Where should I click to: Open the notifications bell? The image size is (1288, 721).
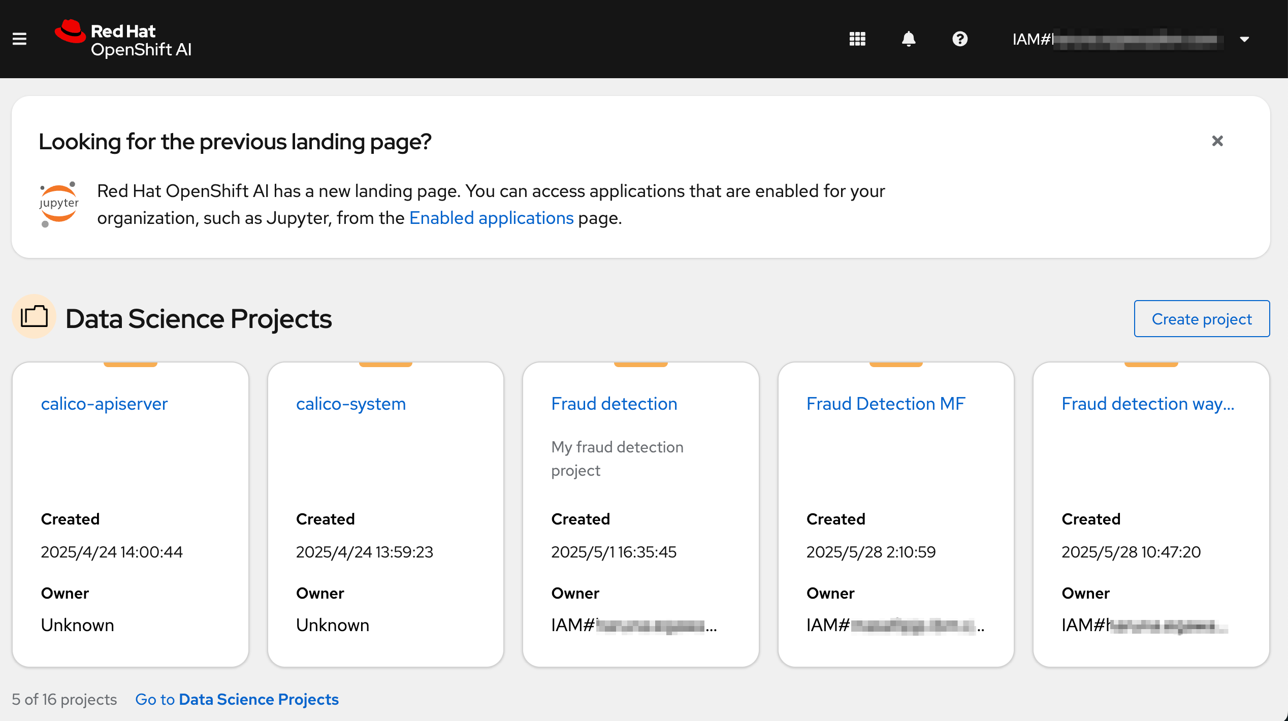coord(909,39)
